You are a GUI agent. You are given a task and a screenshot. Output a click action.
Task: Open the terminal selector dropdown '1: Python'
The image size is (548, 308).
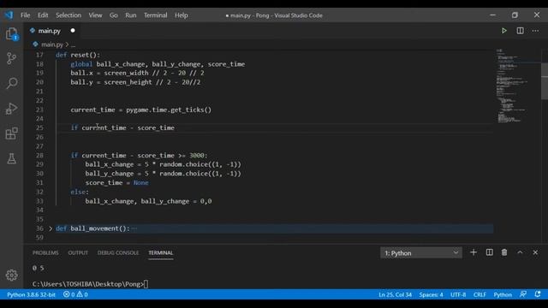tap(421, 253)
